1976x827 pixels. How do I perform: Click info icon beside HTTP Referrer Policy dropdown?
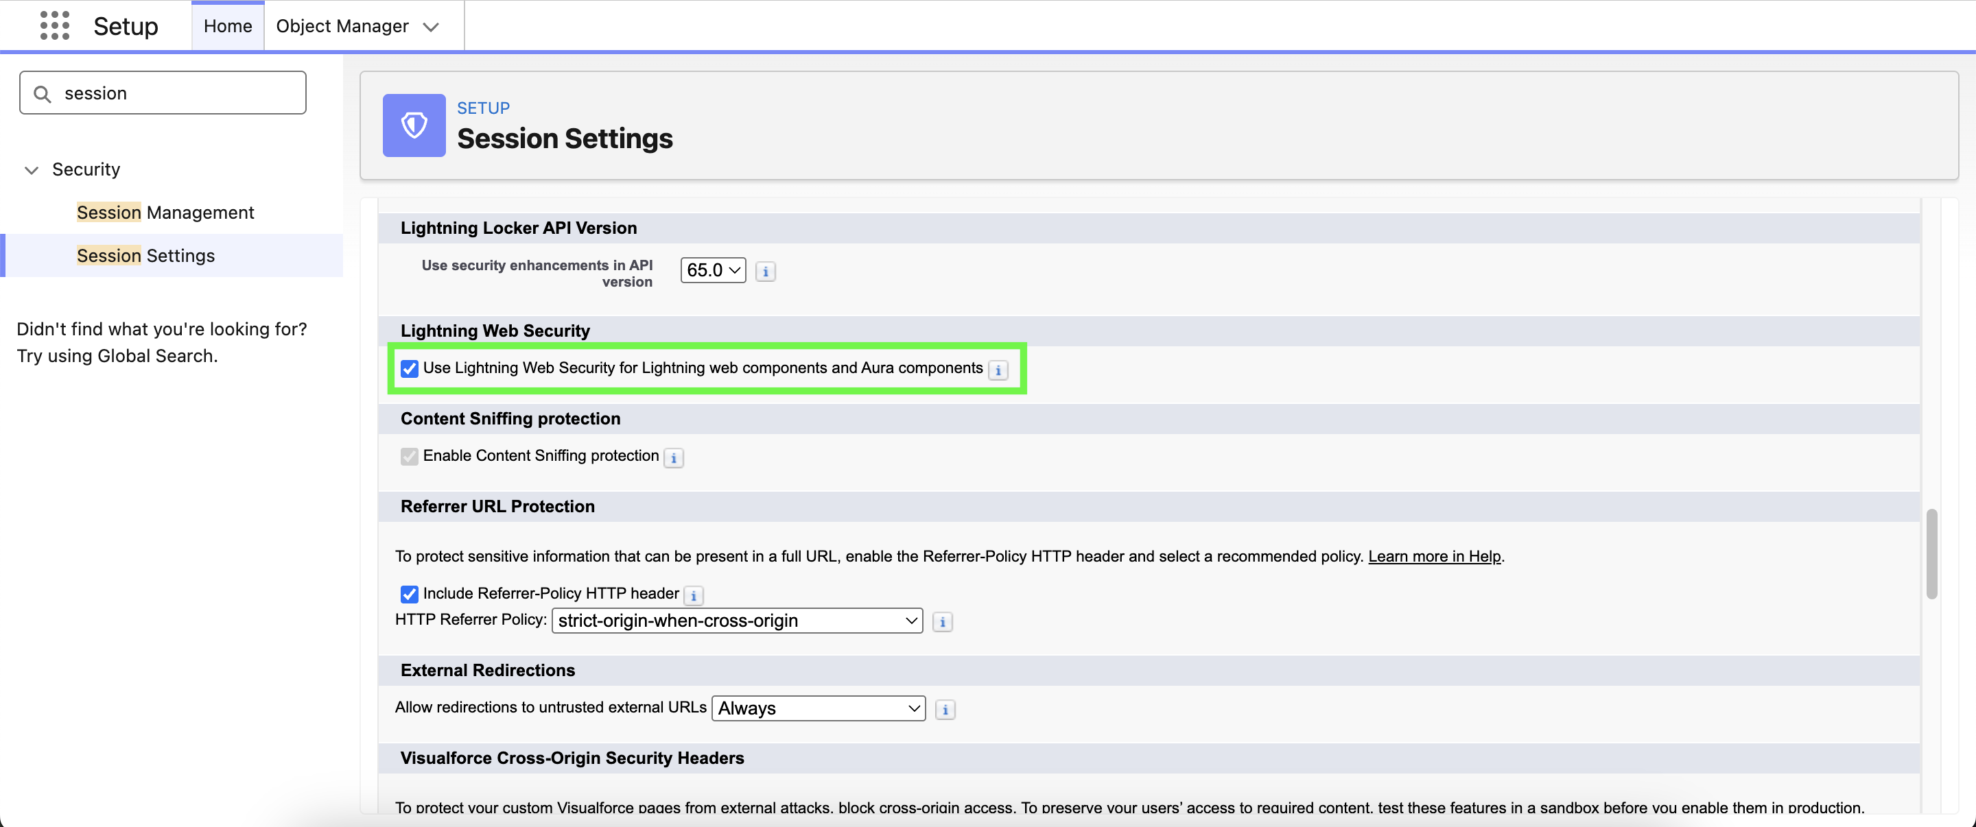click(x=942, y=623)
